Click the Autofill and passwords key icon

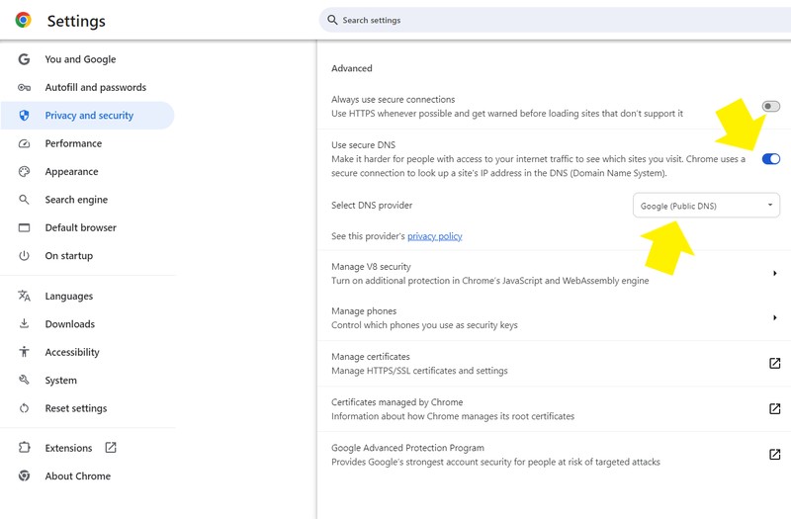point(25,88)
